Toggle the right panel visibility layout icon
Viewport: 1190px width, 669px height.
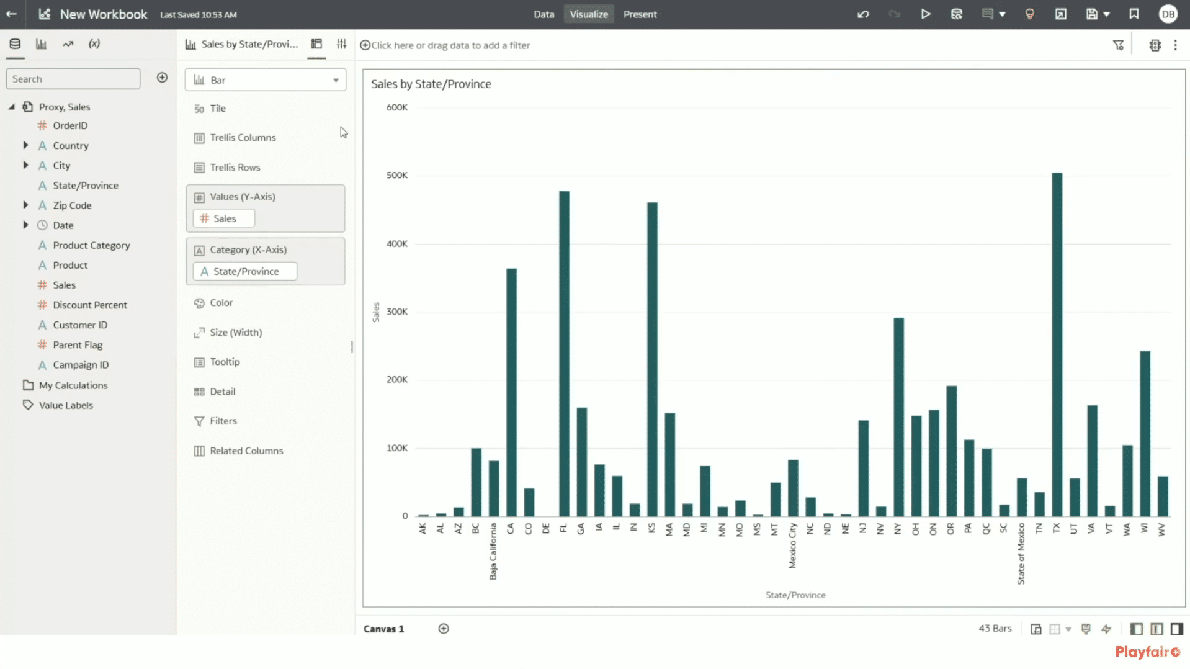tap(1177, 629)
